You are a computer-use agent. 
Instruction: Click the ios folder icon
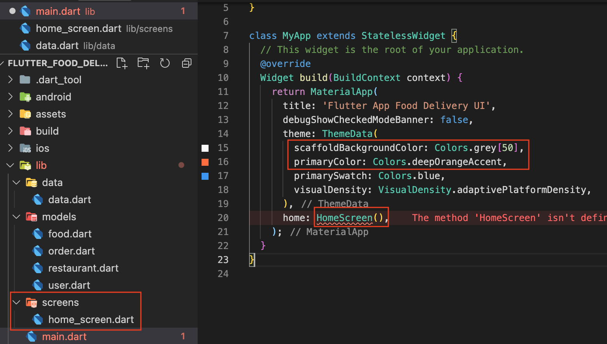coord(25,148)
